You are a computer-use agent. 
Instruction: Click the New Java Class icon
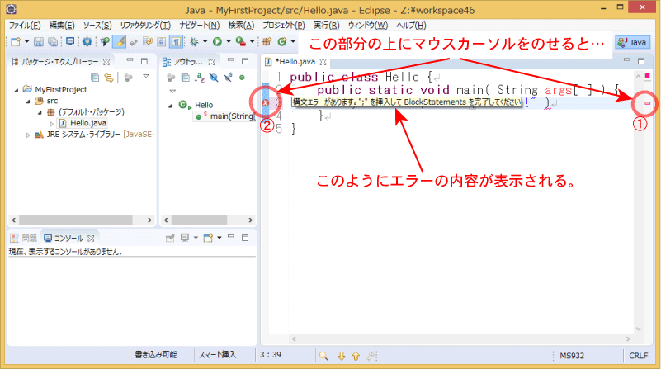pos(282,42)
